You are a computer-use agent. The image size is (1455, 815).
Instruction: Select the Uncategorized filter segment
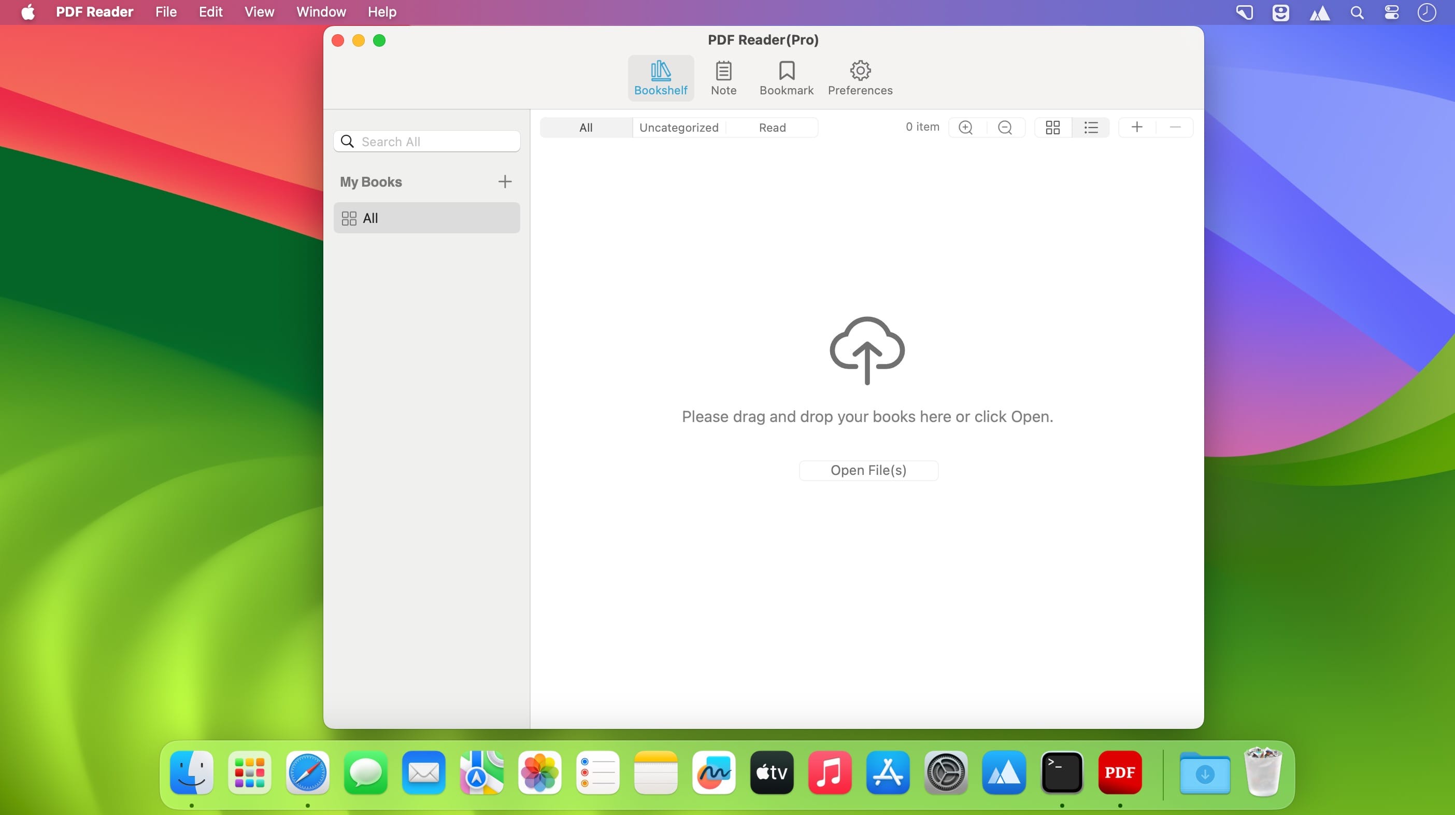pyautogui.click(x=679, y=128)
